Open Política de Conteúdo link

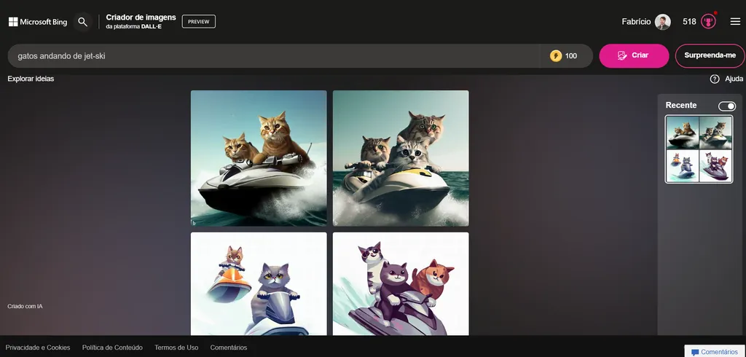pos(112,348)
